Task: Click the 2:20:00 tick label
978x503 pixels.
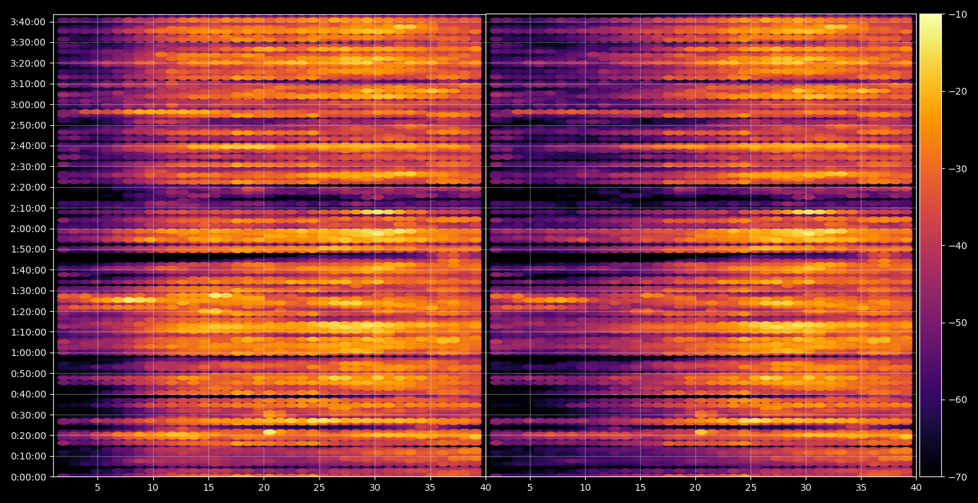Action: (x=28, y=187)
